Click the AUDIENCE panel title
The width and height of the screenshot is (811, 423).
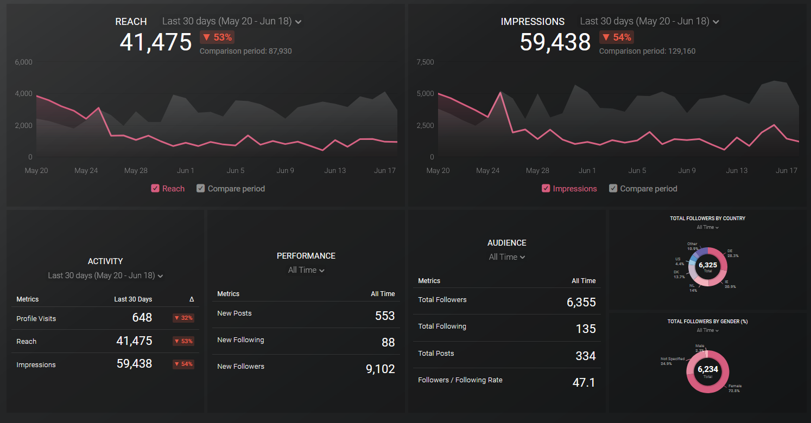(507, 243)
